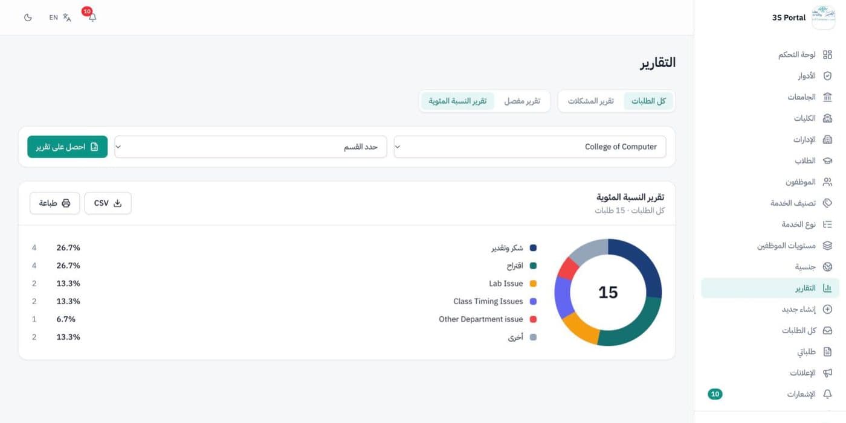Click the megaphone icon beside الإعلانات
This screenshot has width=846, height=423.
coord(828,373)
